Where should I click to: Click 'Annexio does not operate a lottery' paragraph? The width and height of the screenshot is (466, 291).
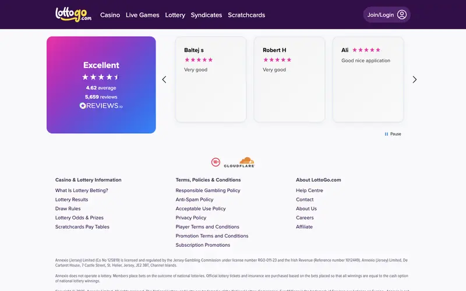pyautogui.click(x=231, y=278)
